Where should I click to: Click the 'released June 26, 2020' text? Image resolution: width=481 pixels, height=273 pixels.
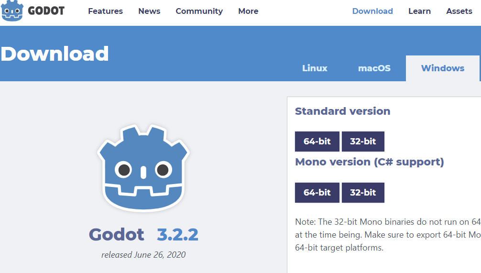coord(143,255)
